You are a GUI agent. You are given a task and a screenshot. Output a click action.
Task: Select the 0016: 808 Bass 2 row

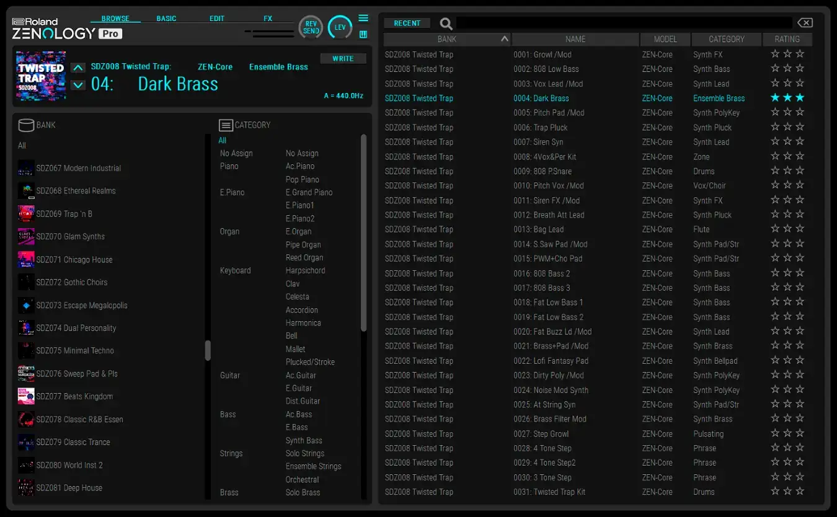pos(598,273)
